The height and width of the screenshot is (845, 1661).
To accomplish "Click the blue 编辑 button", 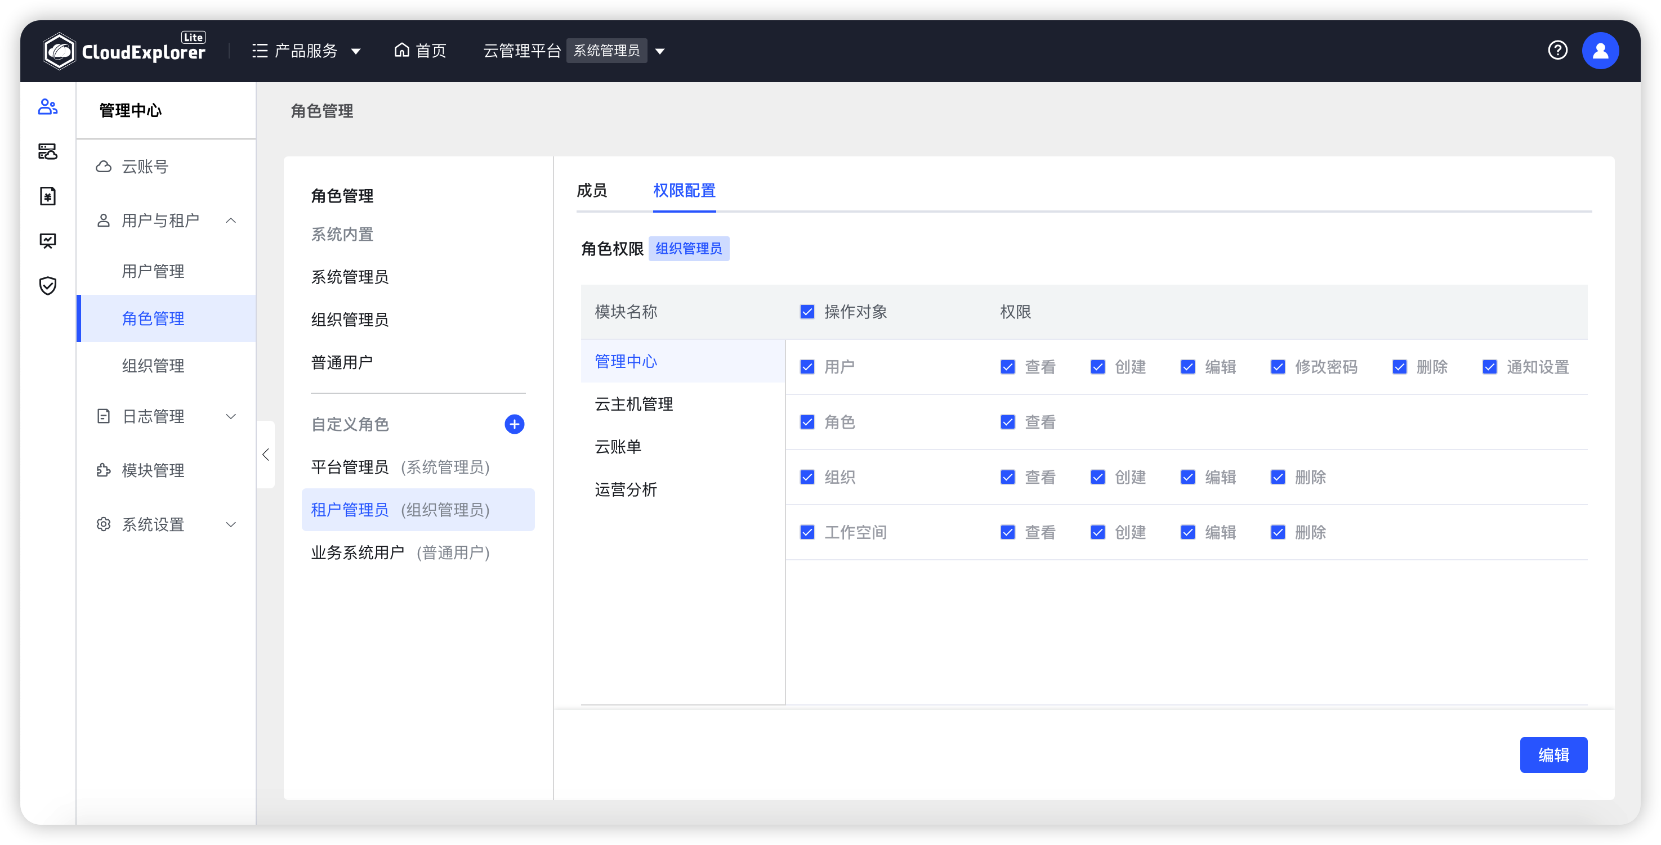I will 1553,755.
